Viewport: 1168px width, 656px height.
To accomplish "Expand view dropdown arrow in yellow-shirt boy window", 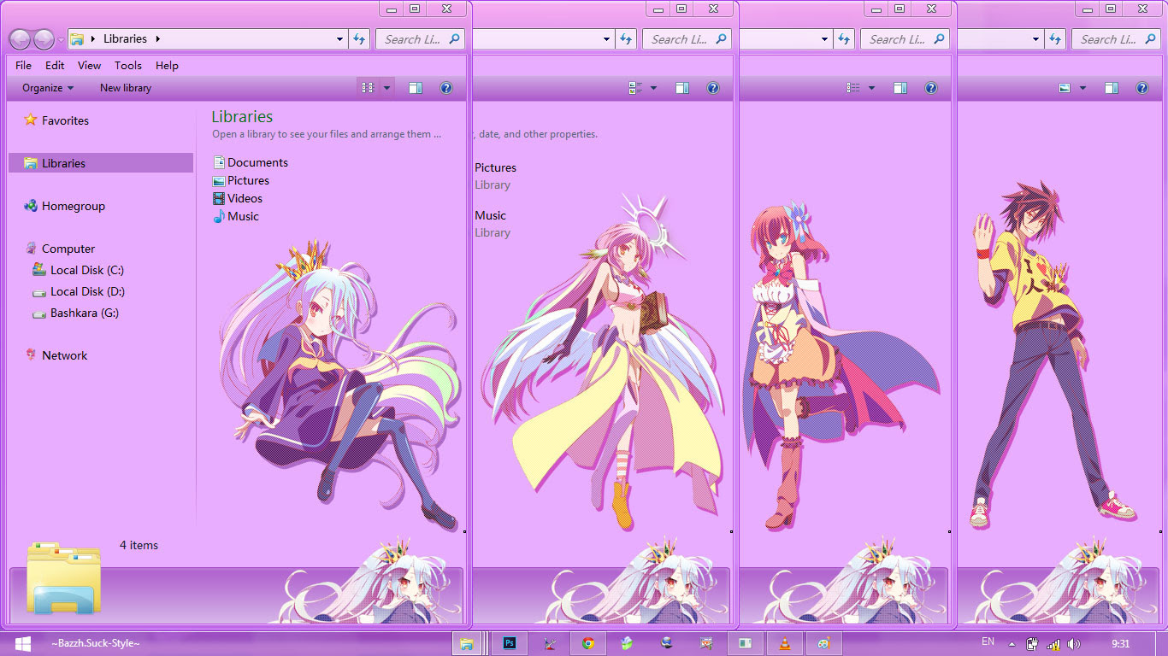I will tap(1083, 88).
